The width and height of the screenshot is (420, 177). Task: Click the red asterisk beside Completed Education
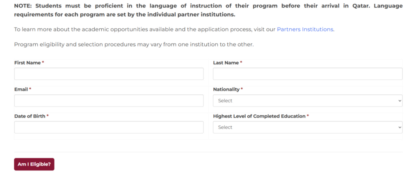pos(308,116)
